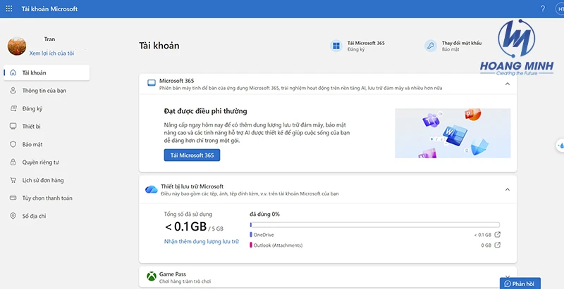This screenshot has width=564, height=289.
Task: Click the Microsoft 365 card laptop icon
Action: pos(152,83)
